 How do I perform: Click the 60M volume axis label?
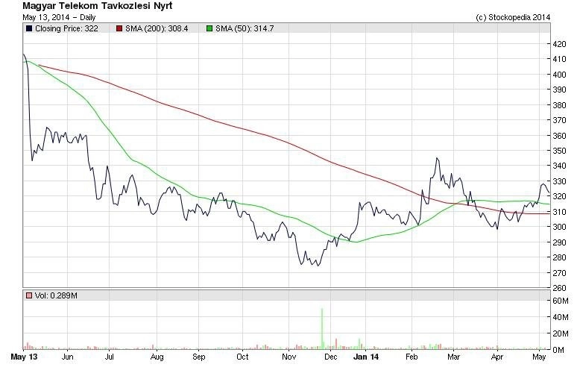click(560, 301)
